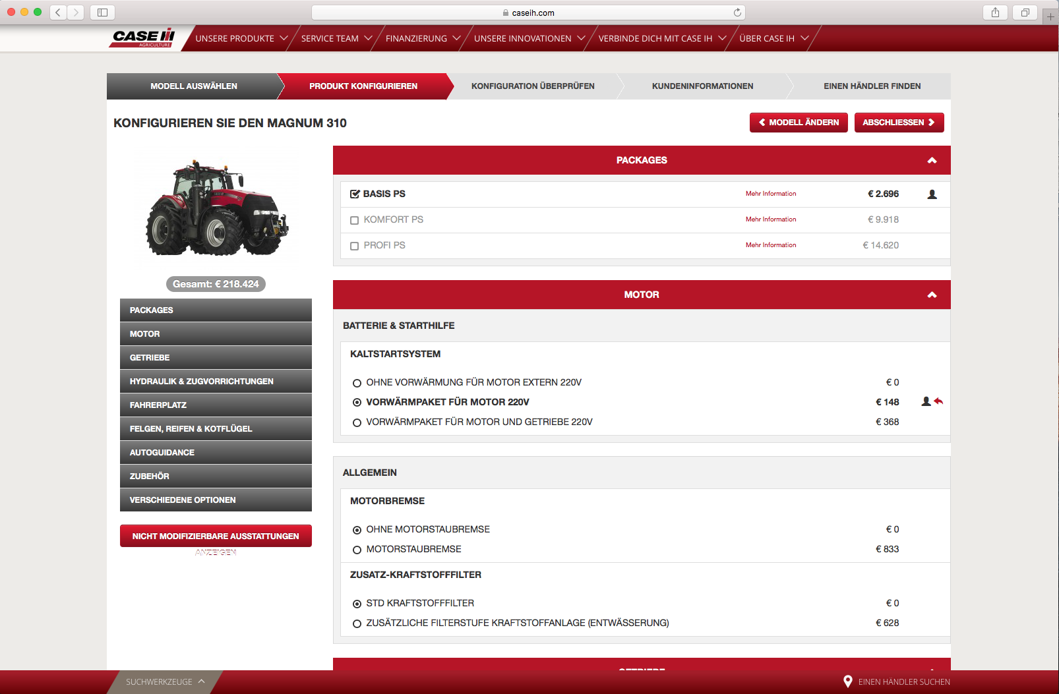Viewport: 1059px width, 694px height.
Task: Jump to Packages in sidebar menu
Action: [x=216, y=310]
